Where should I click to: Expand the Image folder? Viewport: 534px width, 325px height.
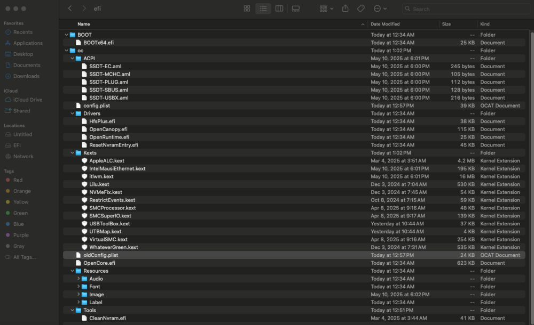(x=78, y=295)
